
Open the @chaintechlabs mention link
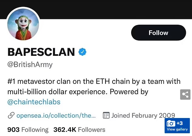coord(34,102)
